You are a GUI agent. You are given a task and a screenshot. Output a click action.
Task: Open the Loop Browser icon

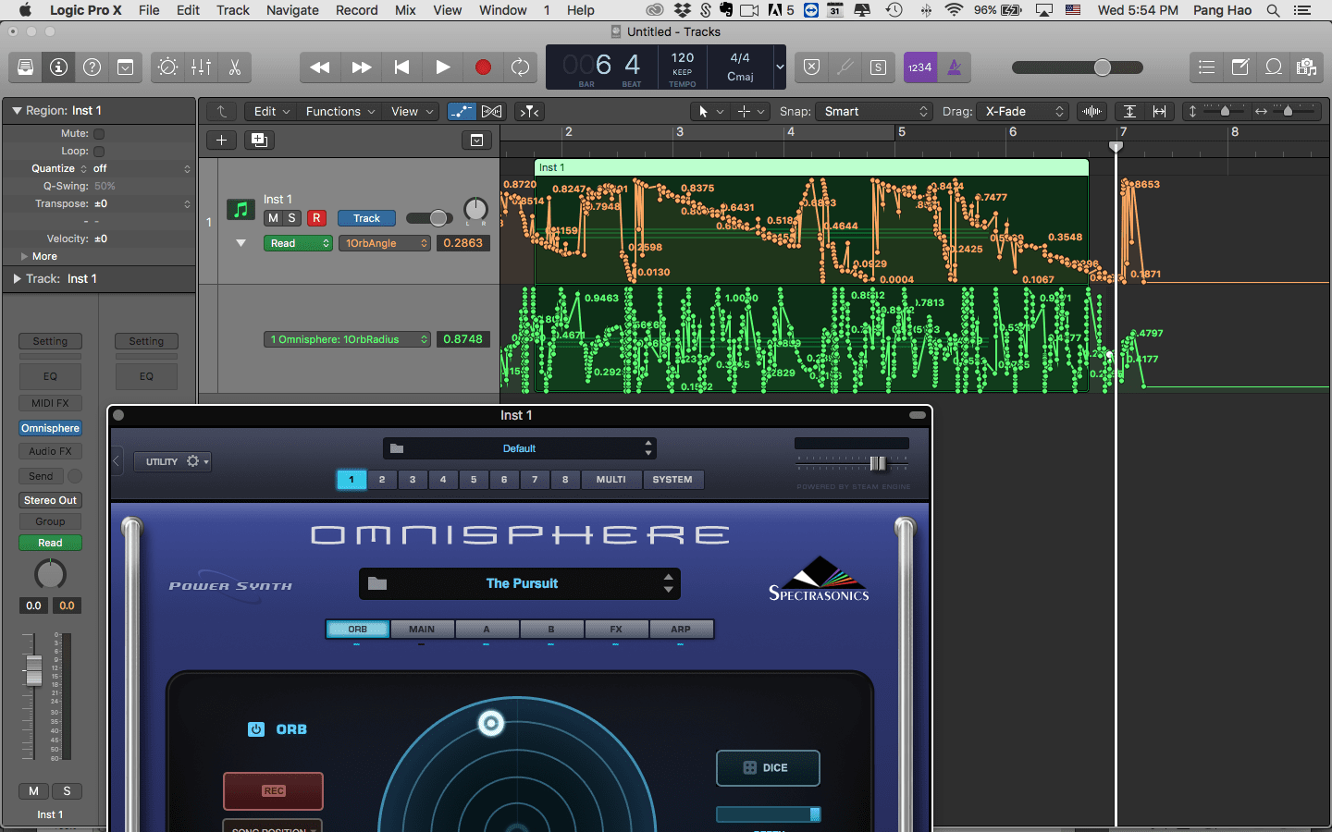(x=1274, y=67)
